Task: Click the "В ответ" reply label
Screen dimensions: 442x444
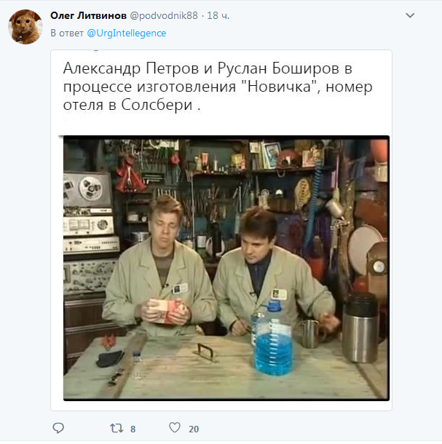Action: 67,33
